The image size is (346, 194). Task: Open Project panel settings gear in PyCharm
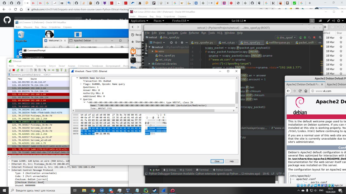pyautogui.click(x=182, y=43)
